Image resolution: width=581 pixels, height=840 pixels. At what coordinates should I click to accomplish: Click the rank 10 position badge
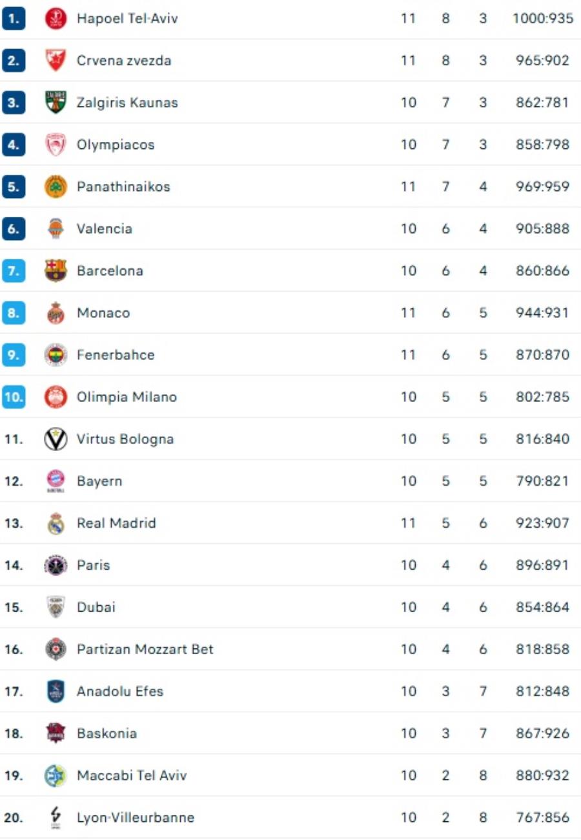coord(14,397)
